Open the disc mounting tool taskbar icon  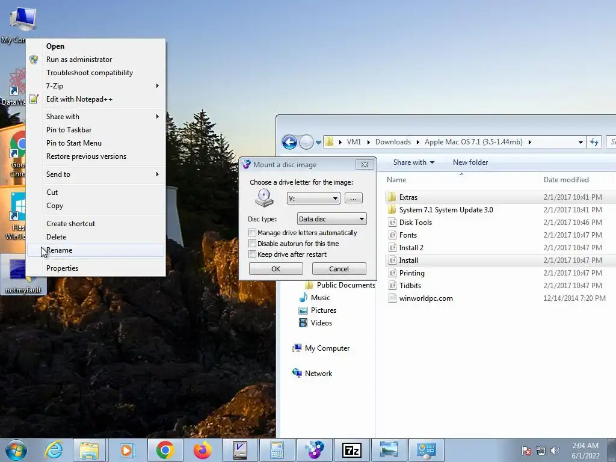point(315,450)
